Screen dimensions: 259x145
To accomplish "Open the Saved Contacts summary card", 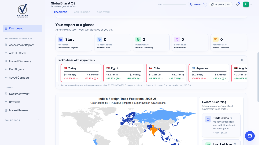I will click(x=229, y=43).
